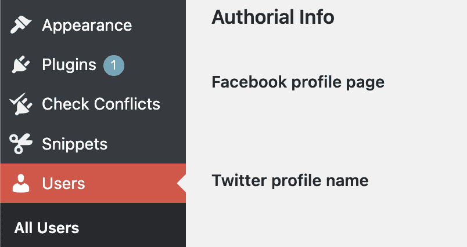Click the Appearance paintbrush icon
467x247 pixels.
(20, 25)
